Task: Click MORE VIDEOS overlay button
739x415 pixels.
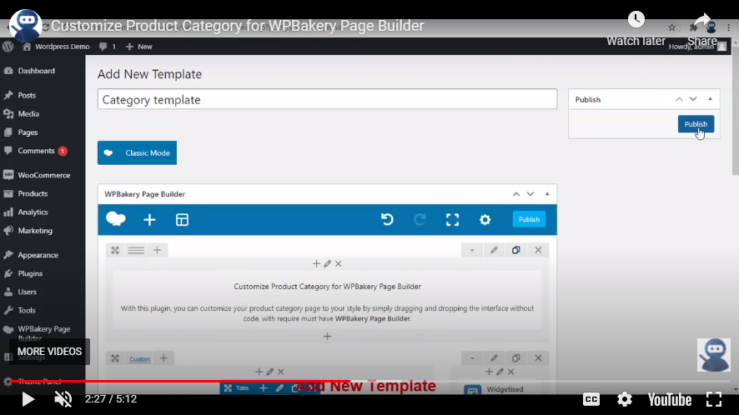Action: pos(49,352)
